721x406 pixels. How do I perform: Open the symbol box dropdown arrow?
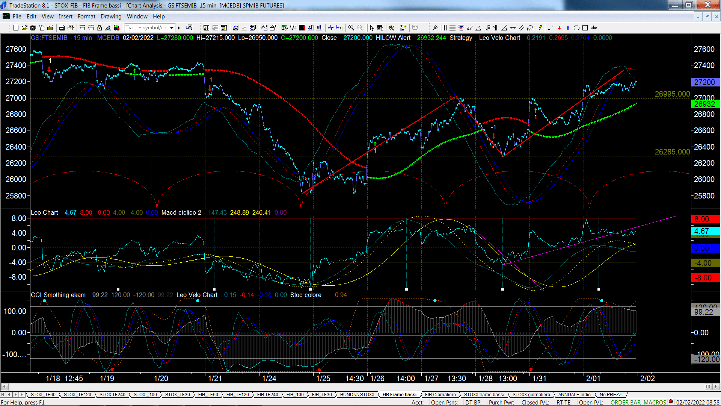coord(172,28)
